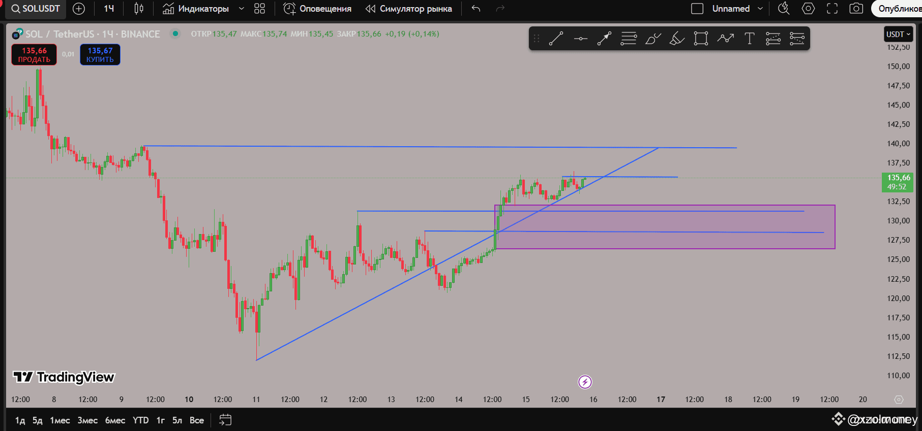
Task: Click the purple lightning event marker
Action: [x=585, y=382]
